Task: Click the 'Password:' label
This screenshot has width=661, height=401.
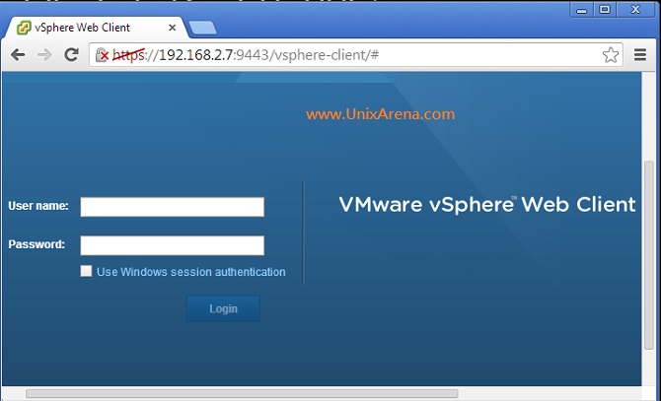Action: (37, 244)
